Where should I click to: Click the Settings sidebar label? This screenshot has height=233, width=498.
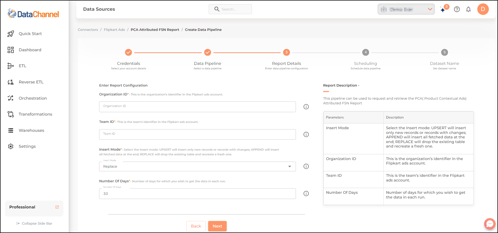pos(27,146)
